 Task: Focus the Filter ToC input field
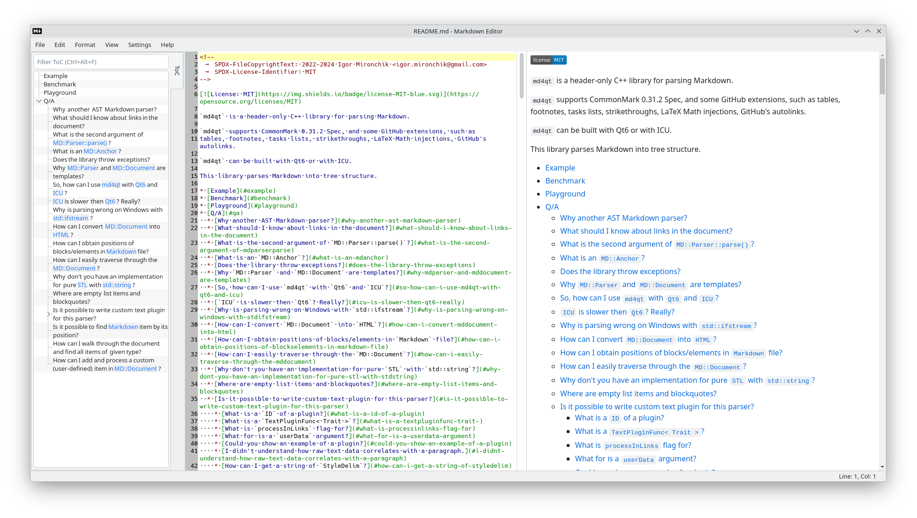(x=101, y=62)
